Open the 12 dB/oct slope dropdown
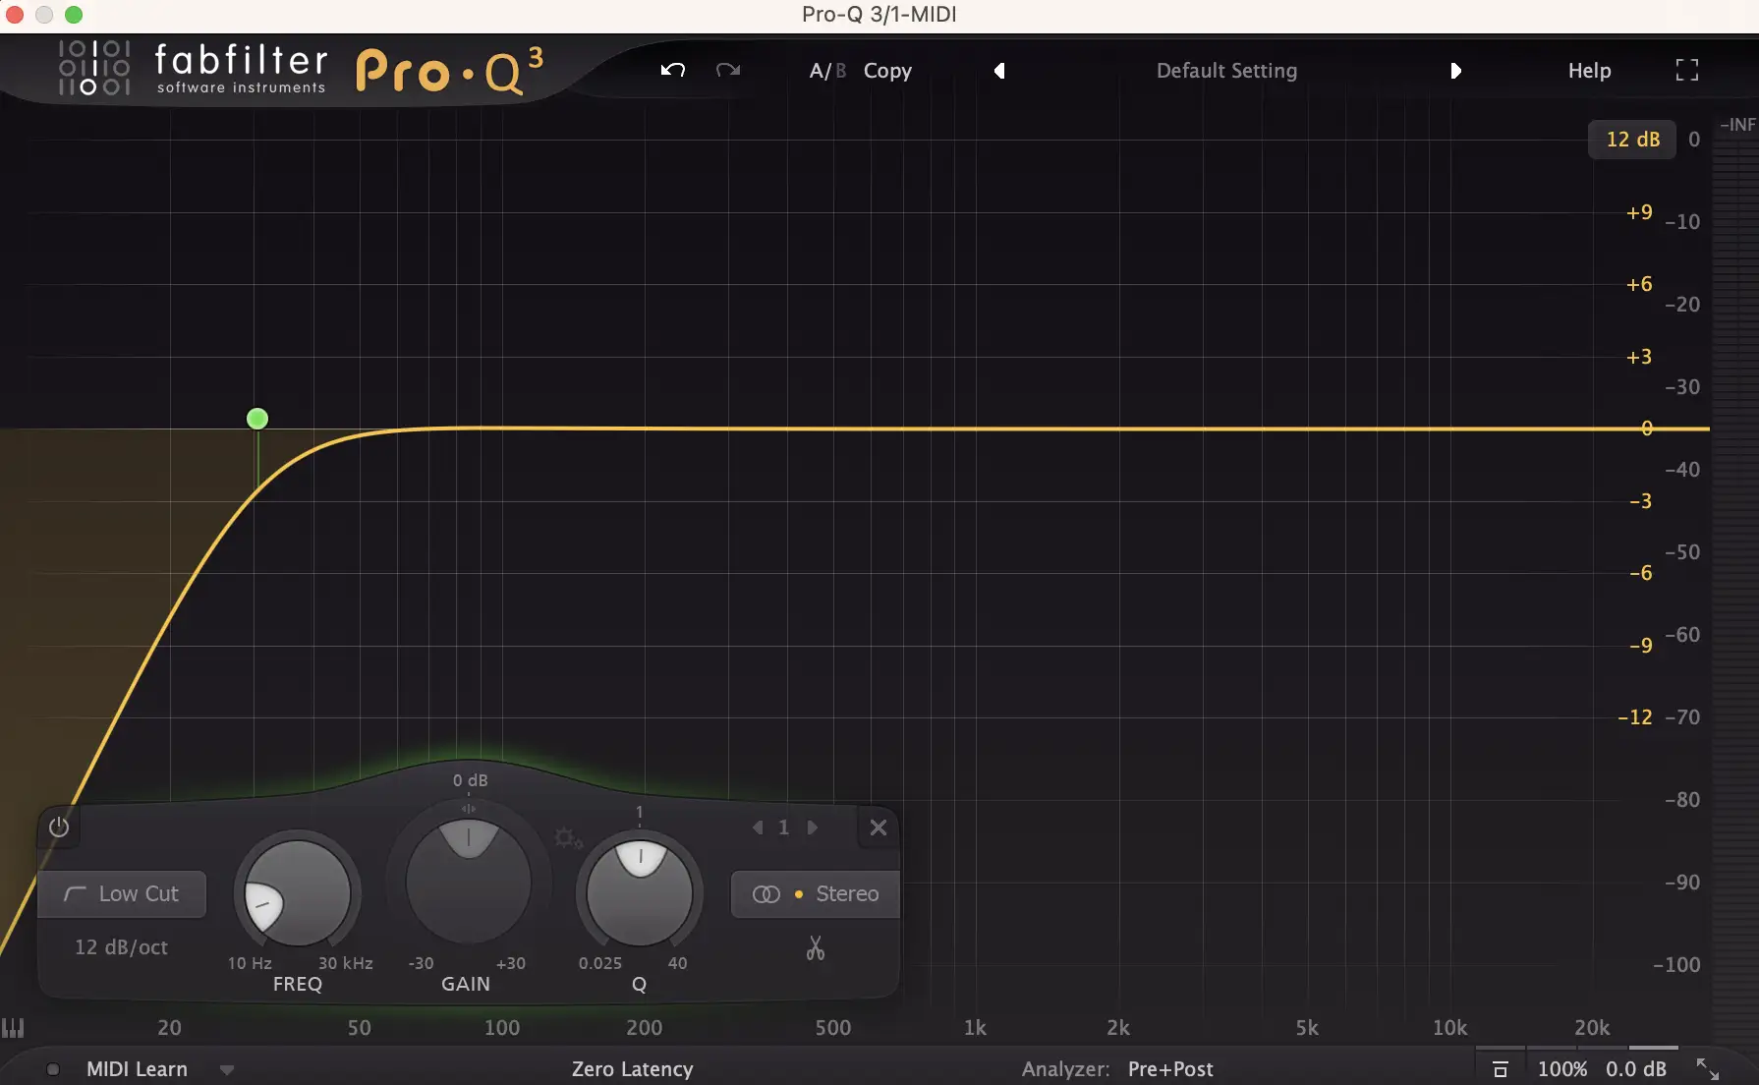1759x1085 pixels. [122, 947]
